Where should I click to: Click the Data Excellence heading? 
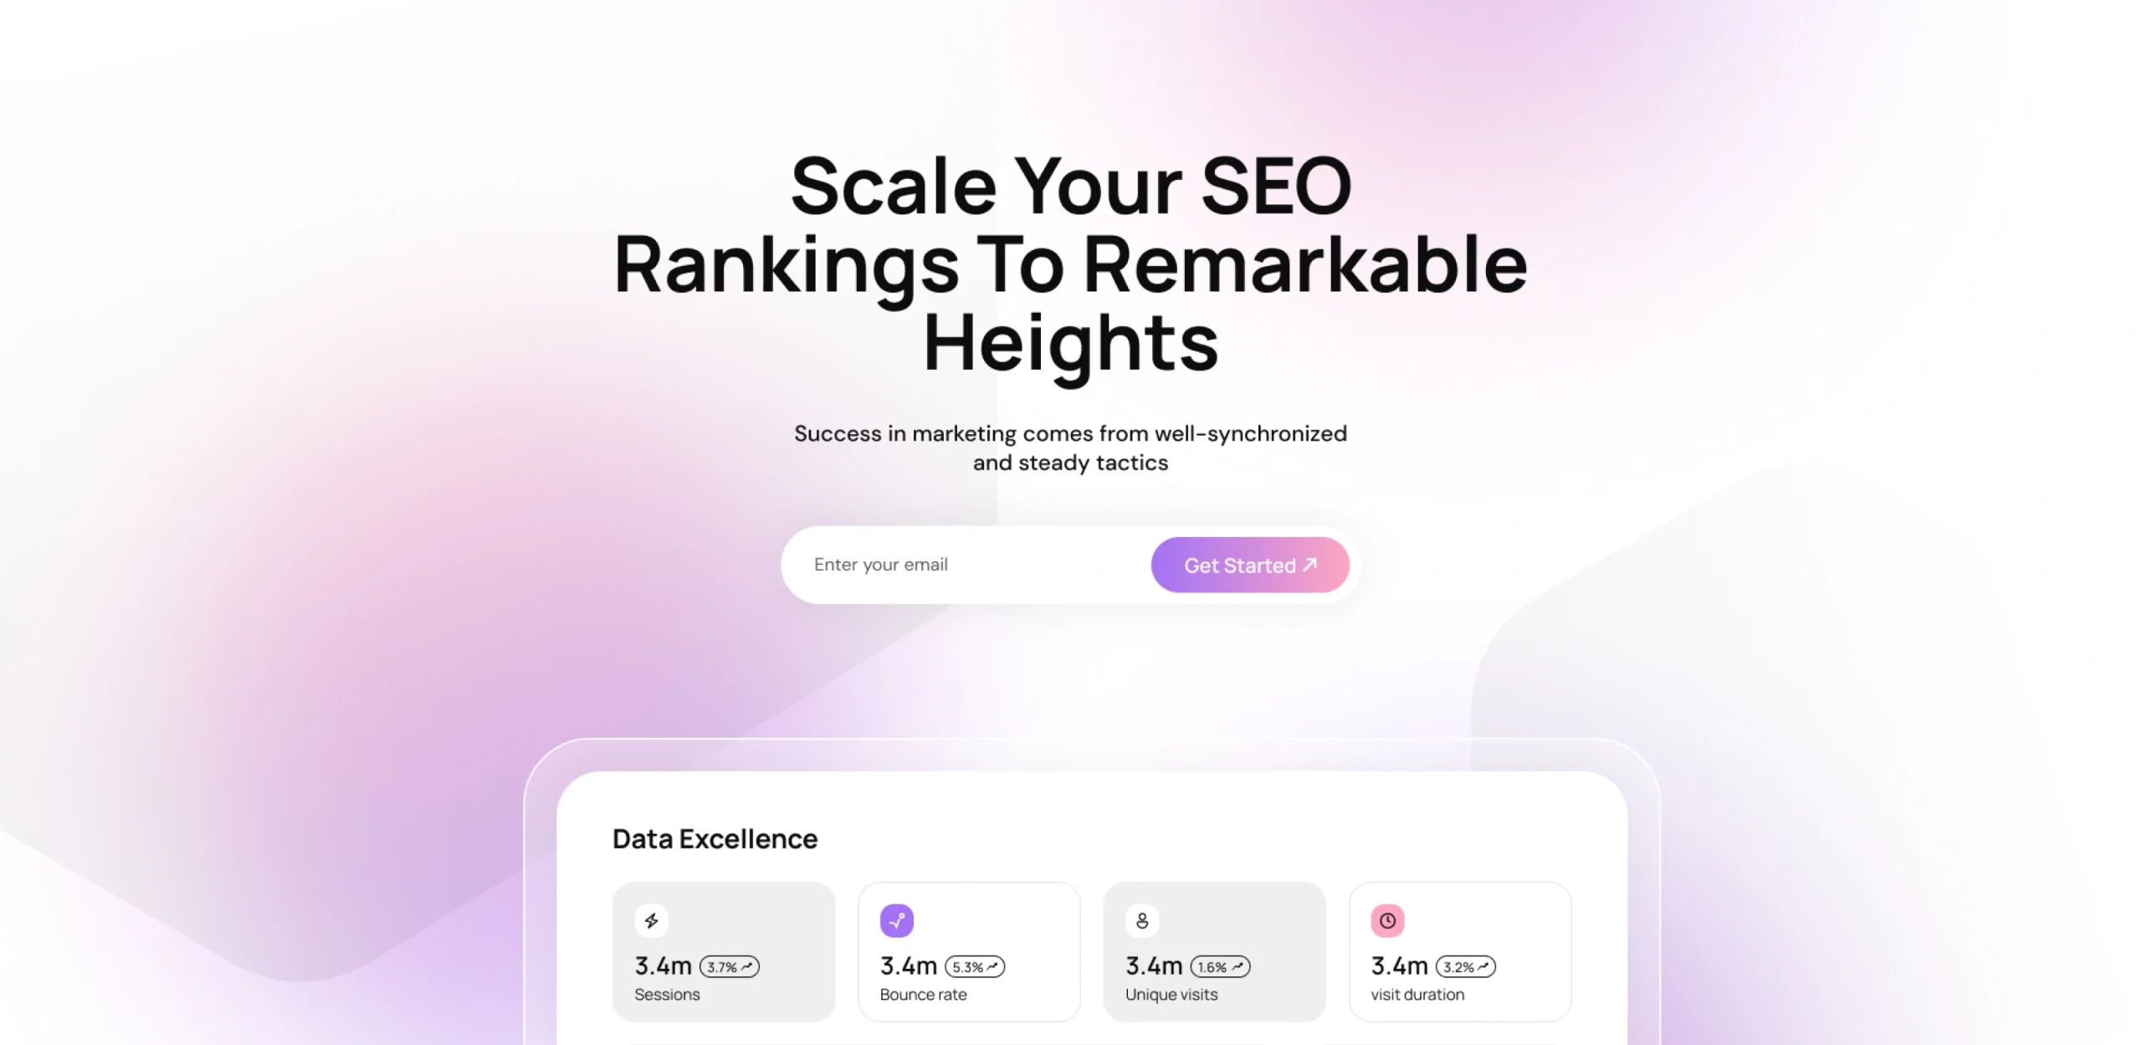click(x=715, y=839)
